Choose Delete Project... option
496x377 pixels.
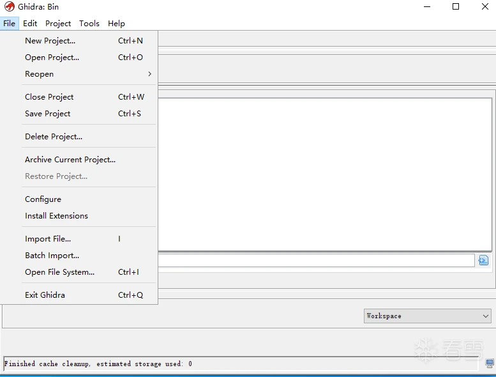pos(54,137)
